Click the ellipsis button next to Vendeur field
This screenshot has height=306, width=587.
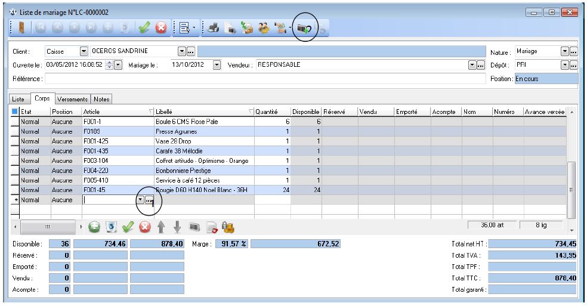click(x=481, y=64)
